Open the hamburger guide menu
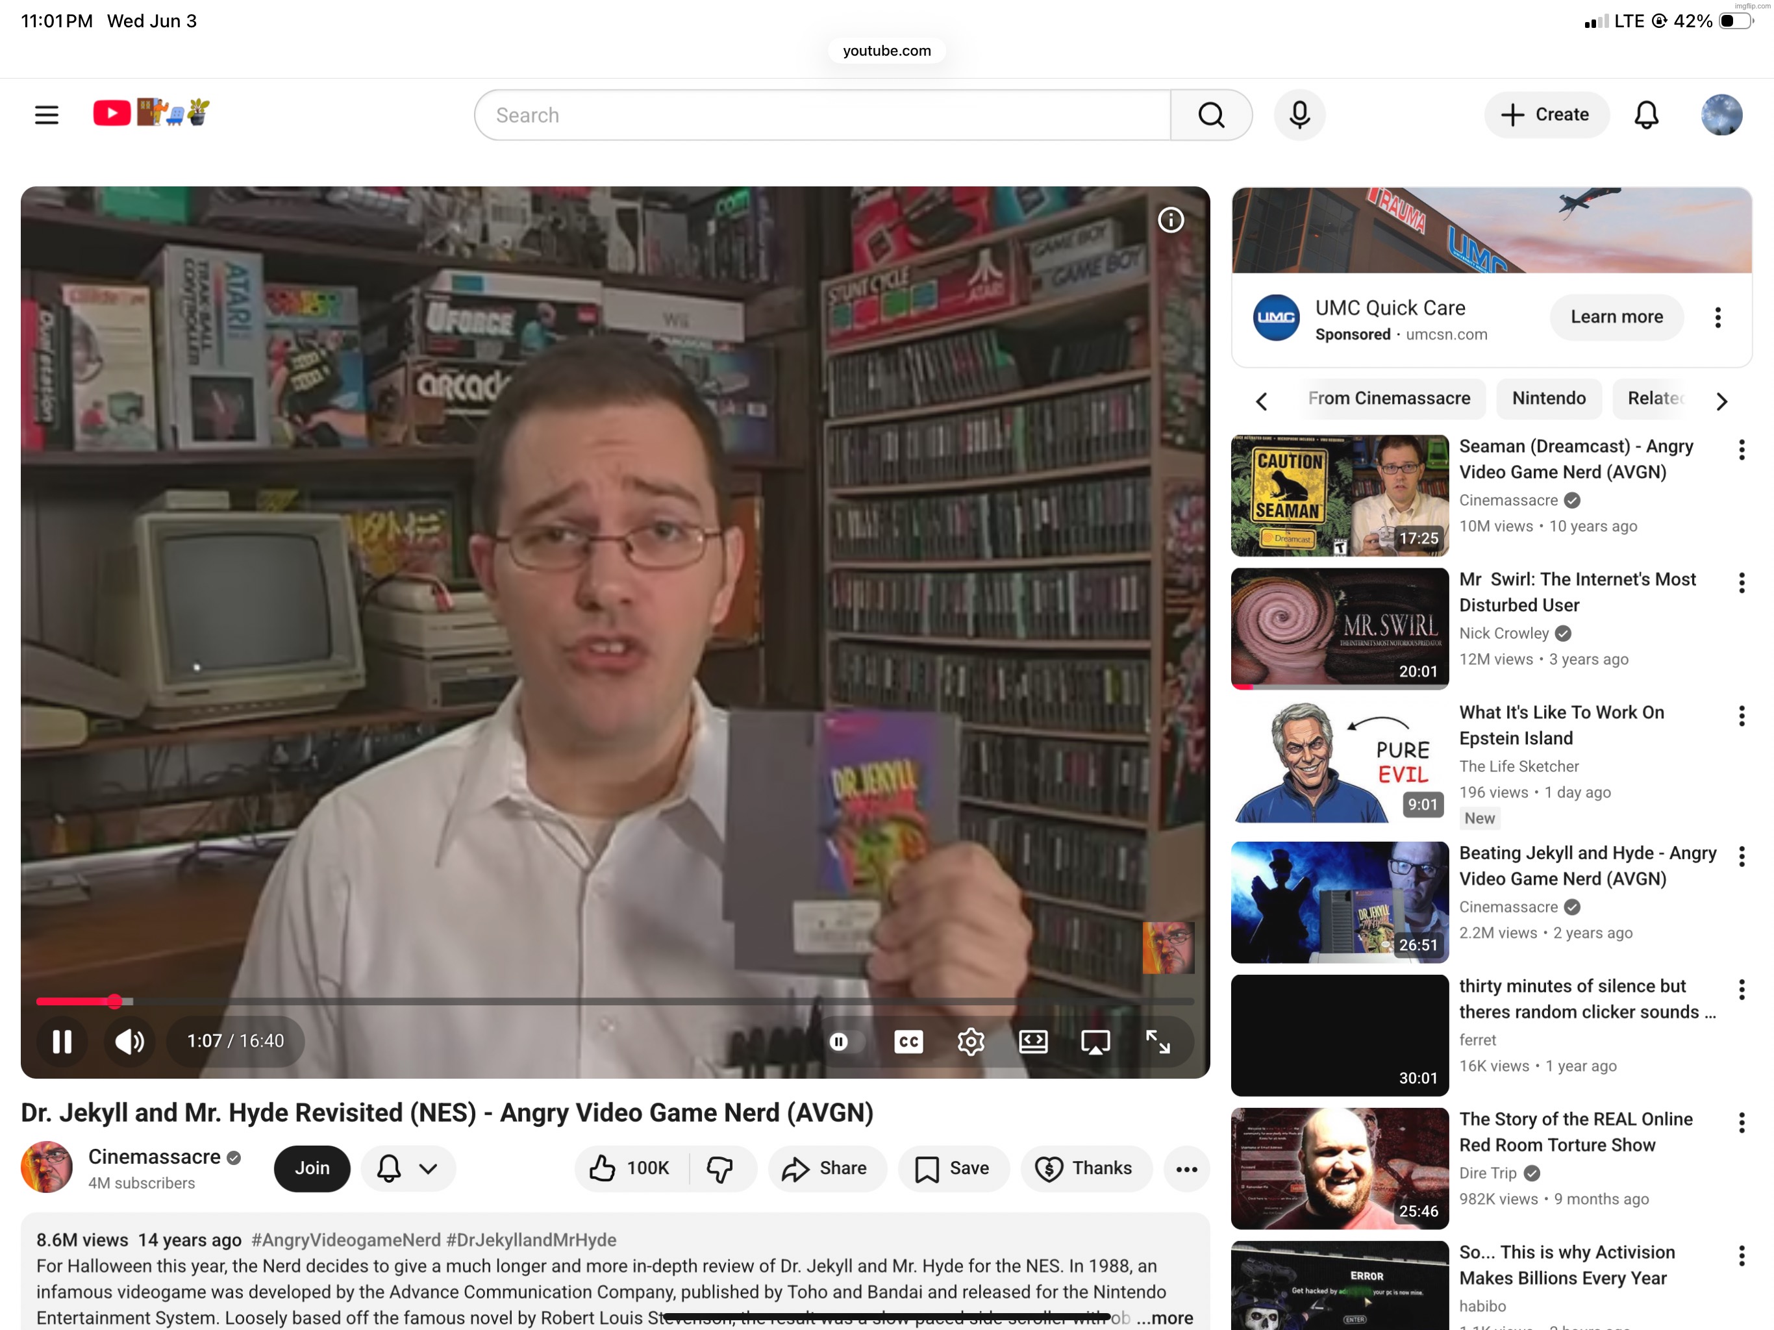Screen dimensions: 1774x1330 point(47,115)
